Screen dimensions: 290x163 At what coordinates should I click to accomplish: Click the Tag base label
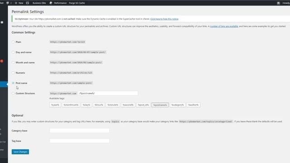[16, 141]
